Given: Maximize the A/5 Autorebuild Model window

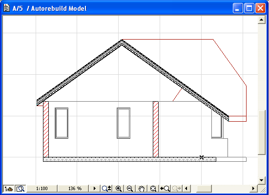Looking at the screenshot, I should 249,8.
